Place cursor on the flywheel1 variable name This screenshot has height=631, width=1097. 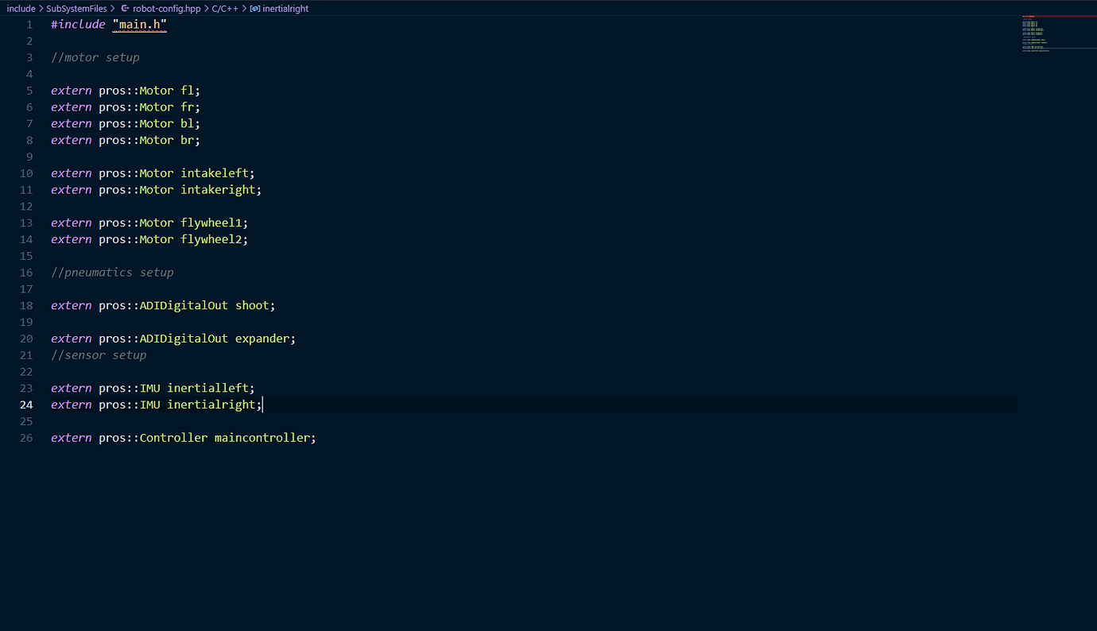[211, 223]
